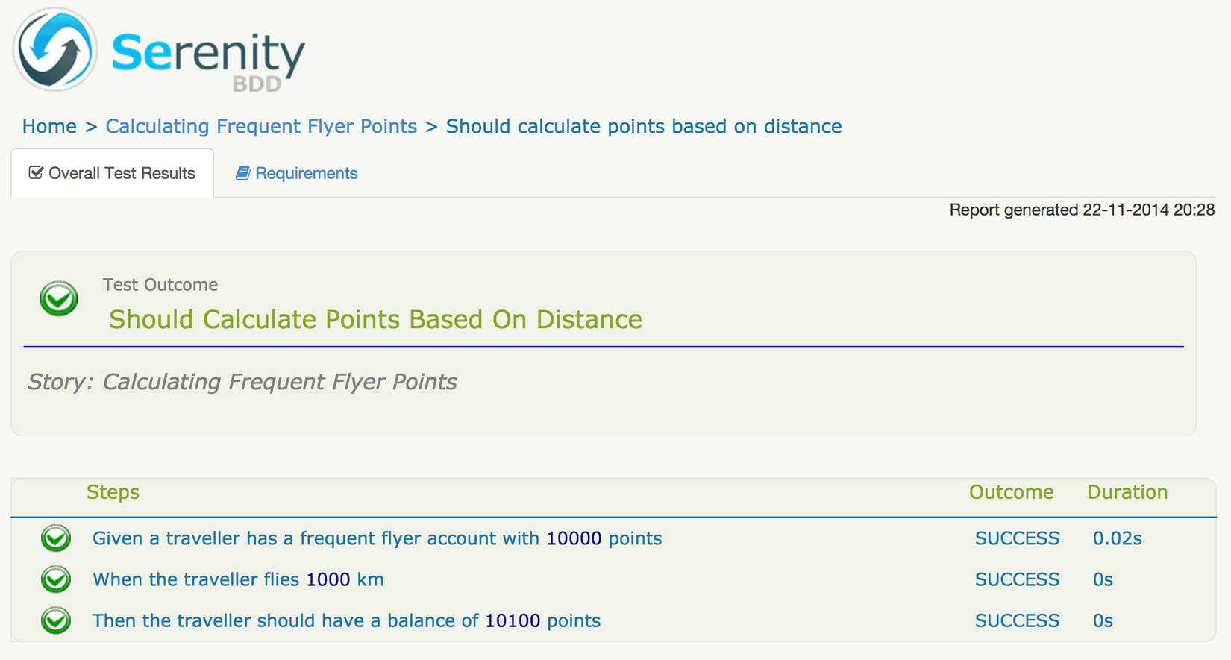Click the Should Calculate Points Based On Distance title
The width and height of the screenshot is (1231, 660).
tap(375, 319)
